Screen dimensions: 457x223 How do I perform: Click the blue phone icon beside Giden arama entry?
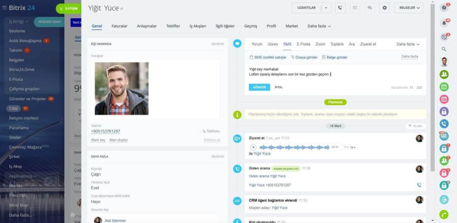pyautogui.click(x=237, y=169)
